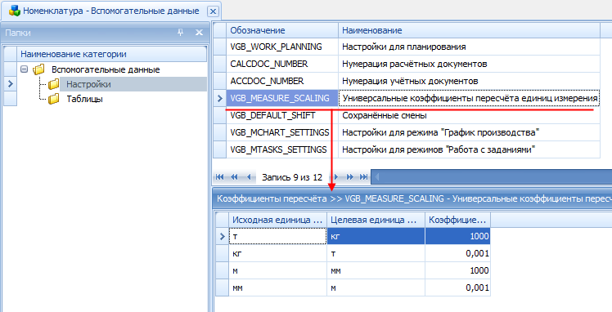Sort by the Наименование column header
The image size is (612, 312).
tap(469, 30)
